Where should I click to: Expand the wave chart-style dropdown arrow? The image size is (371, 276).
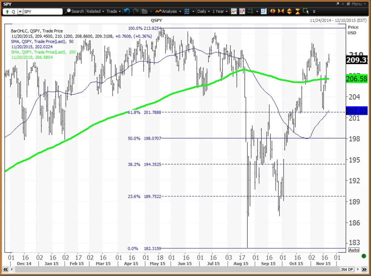pos(193,11)
